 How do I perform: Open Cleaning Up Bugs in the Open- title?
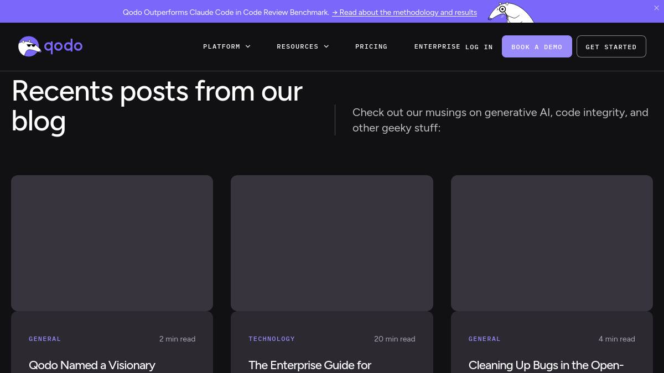click(546, 365)
